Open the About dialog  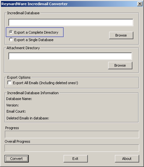(127, 159)
